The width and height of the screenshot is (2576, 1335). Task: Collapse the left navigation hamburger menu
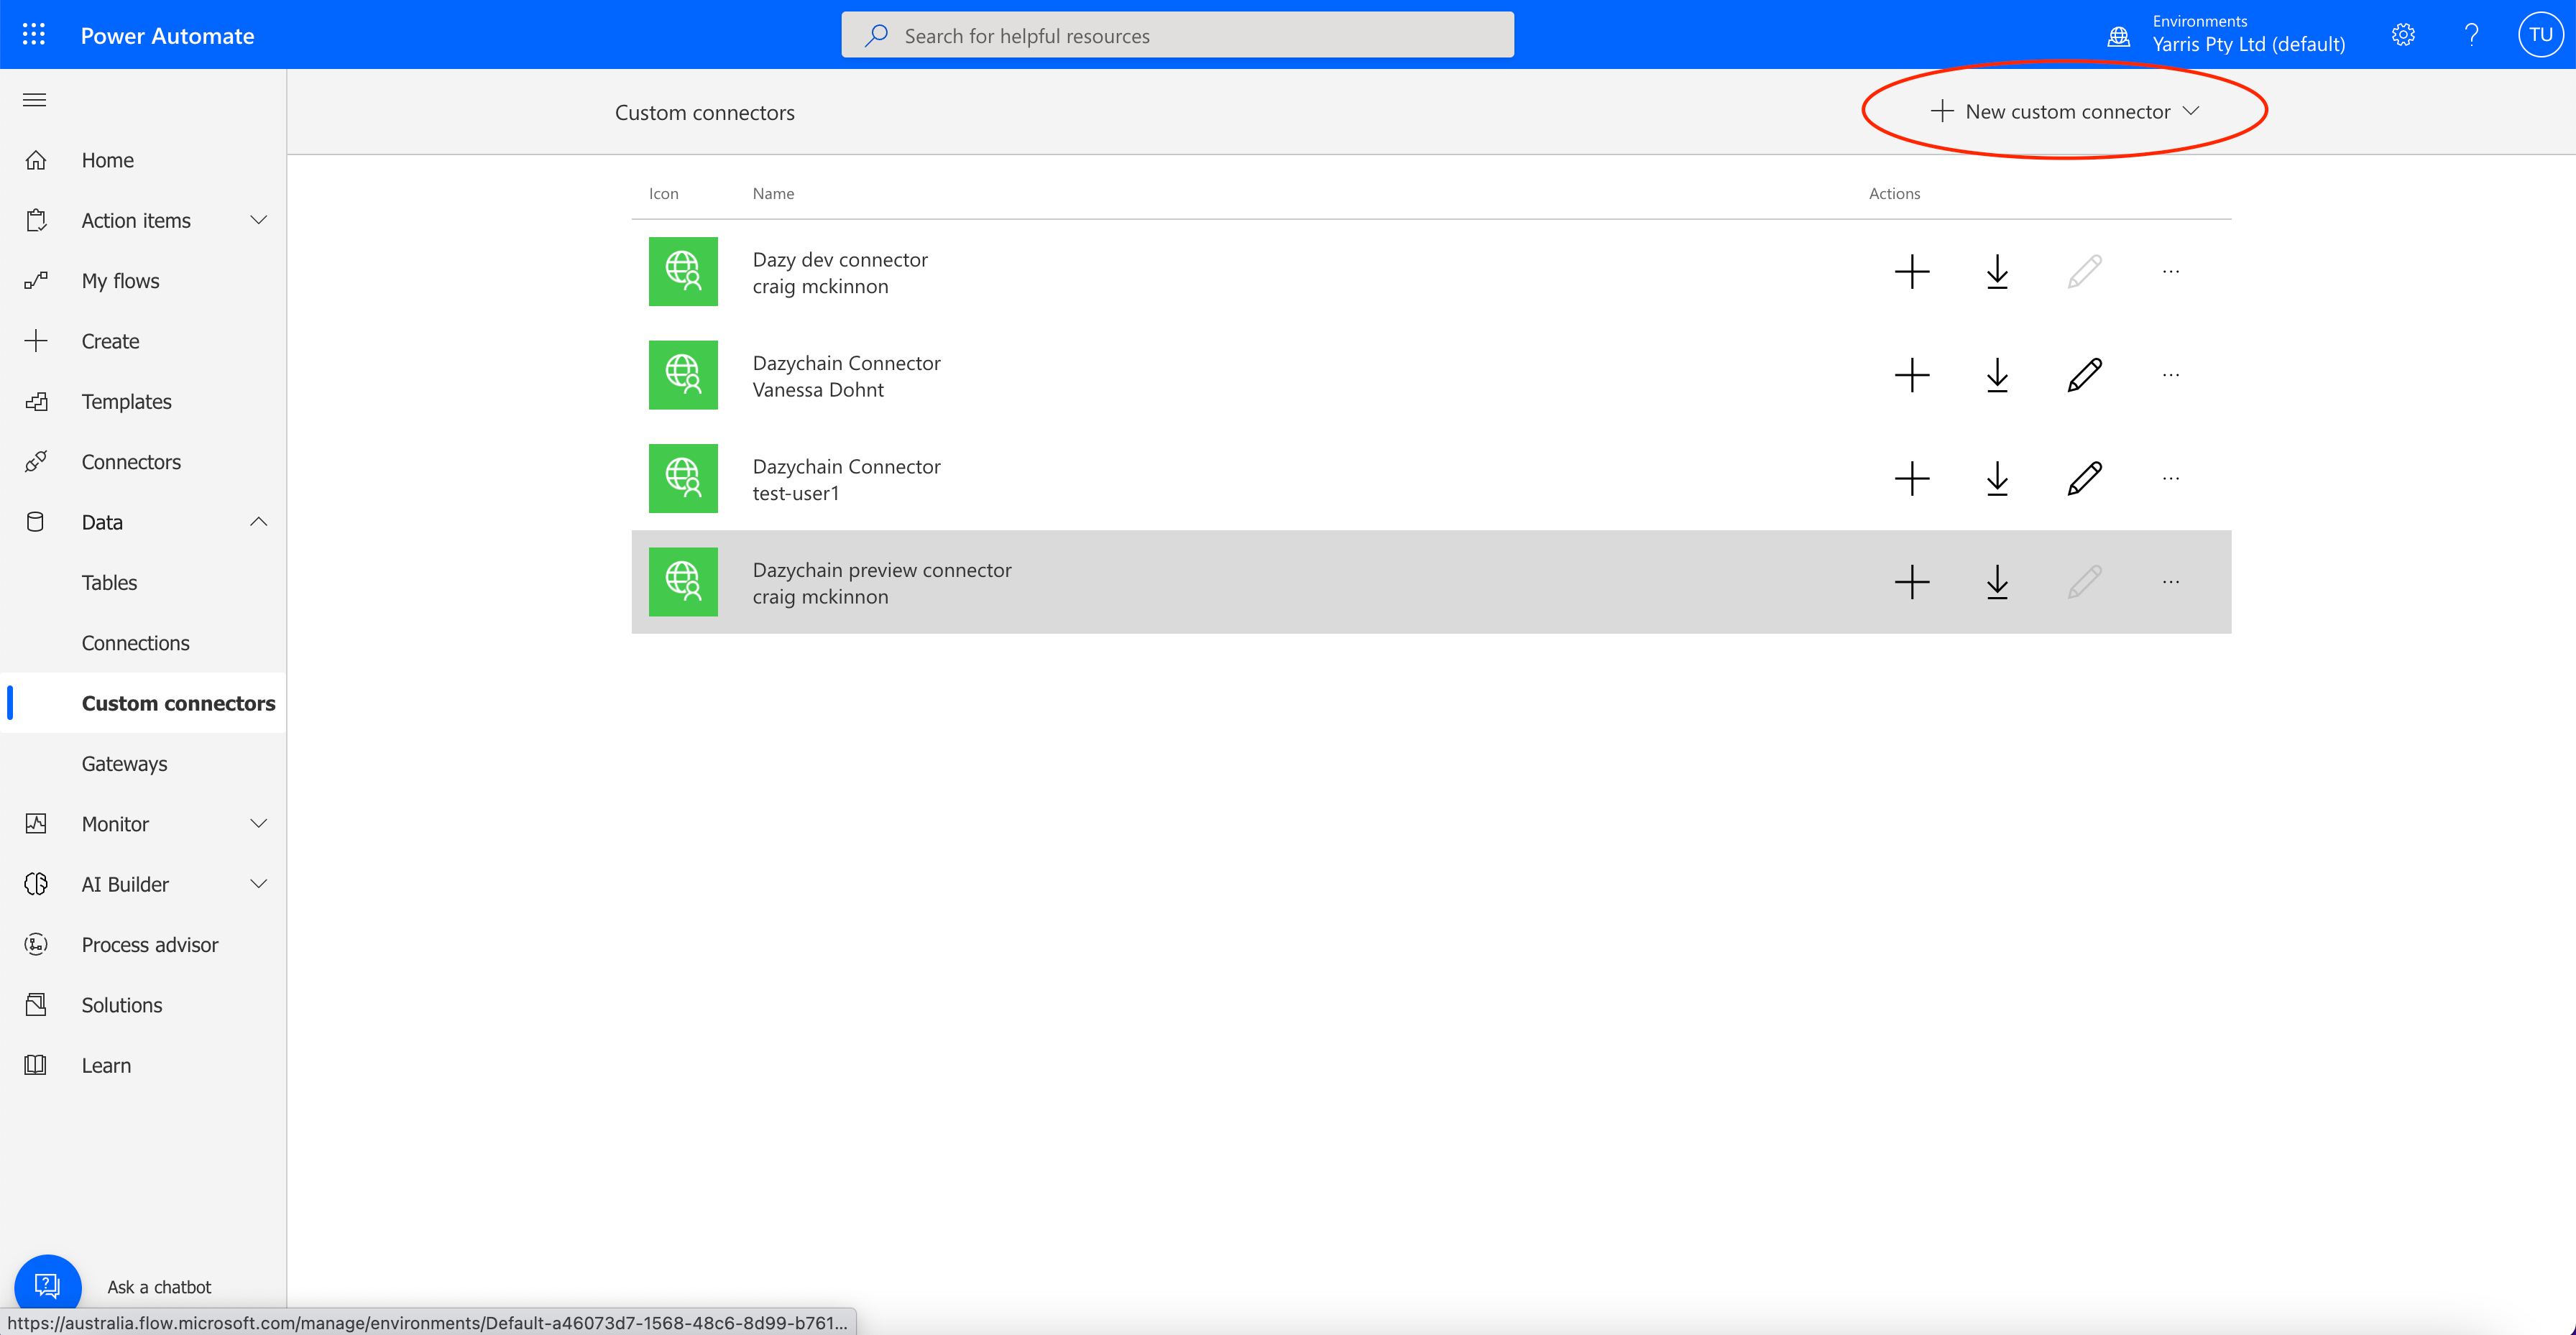point(35,100)
